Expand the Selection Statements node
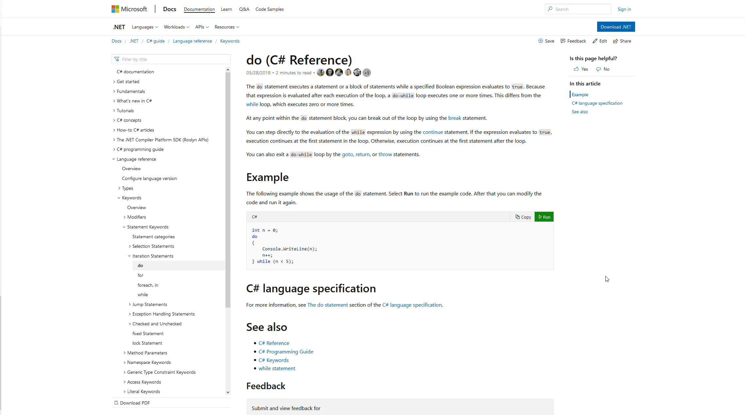The image size is (745, 415). tap(130, 246)
